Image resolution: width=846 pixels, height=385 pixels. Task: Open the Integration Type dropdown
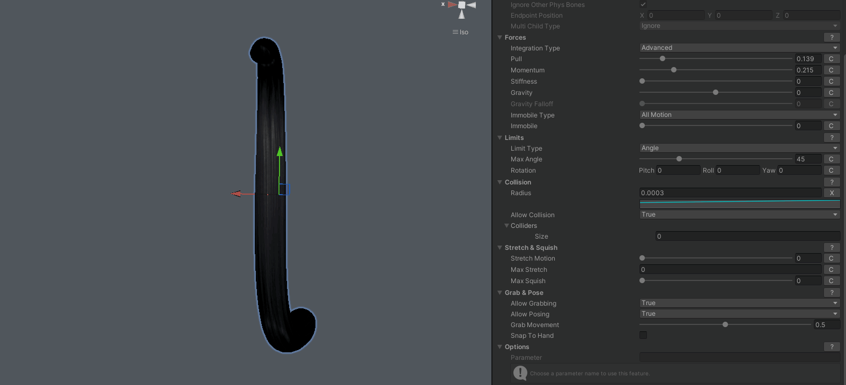[x=739, y=48]
